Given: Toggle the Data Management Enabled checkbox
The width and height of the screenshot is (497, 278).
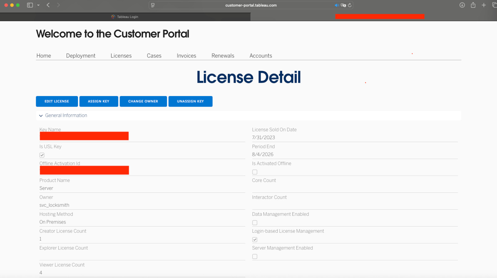Looking at the screenshot, I should click(x=255, y=223).
